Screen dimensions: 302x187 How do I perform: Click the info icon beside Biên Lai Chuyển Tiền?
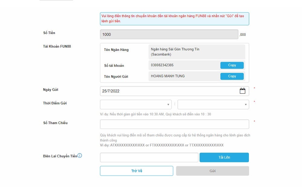[x=79, y=155]
